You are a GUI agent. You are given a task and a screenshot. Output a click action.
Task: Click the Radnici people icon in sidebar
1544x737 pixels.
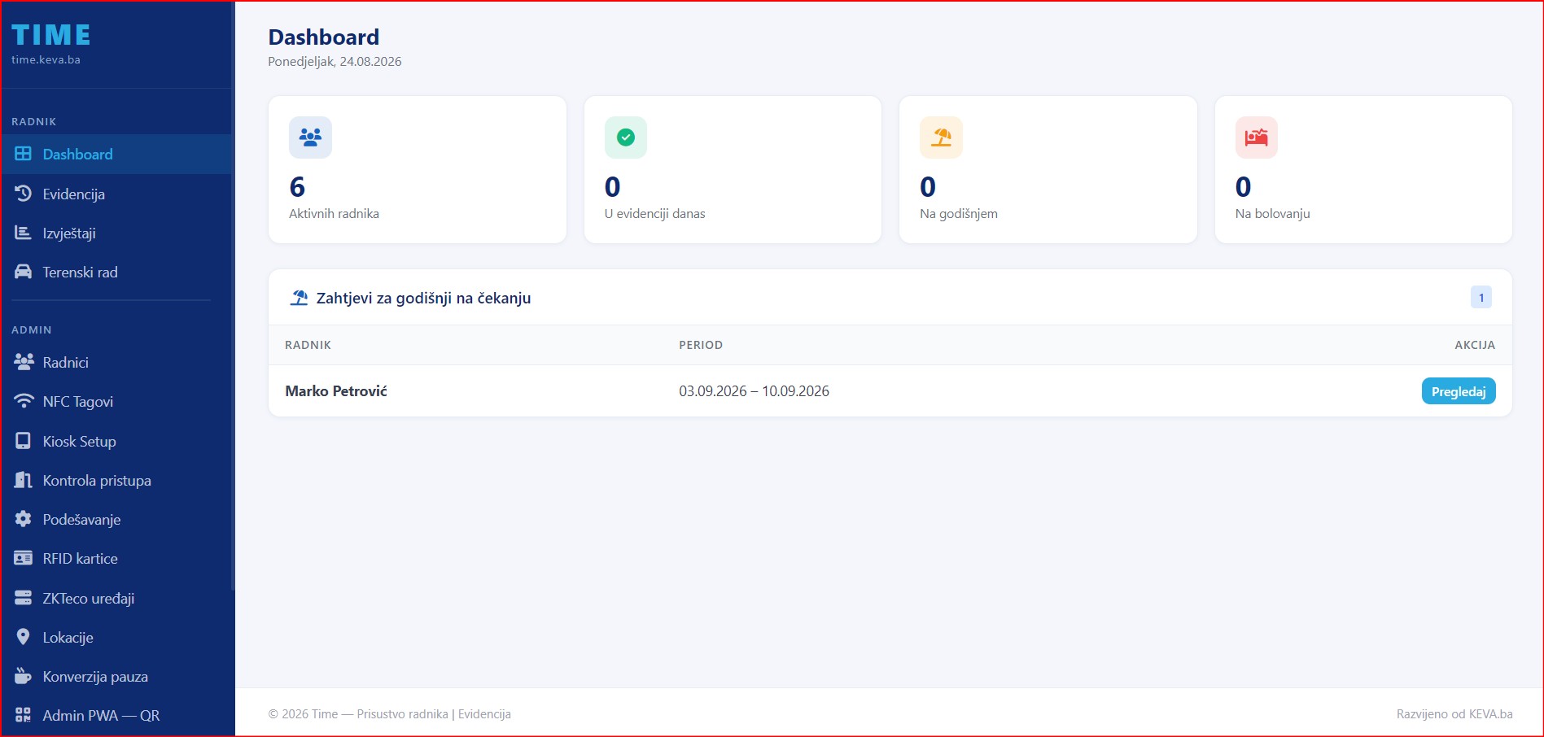point(24,362)
